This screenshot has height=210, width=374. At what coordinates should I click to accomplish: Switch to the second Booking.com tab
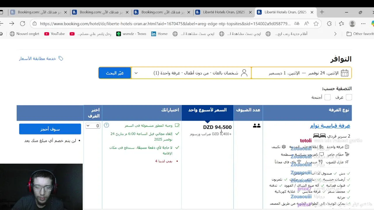point(101,12)
